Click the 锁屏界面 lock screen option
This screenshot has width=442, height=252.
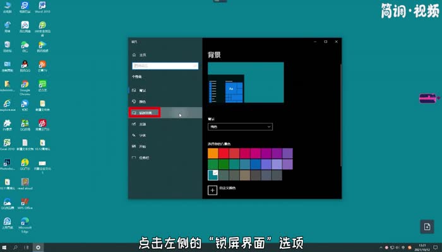(x=145, y=113)
